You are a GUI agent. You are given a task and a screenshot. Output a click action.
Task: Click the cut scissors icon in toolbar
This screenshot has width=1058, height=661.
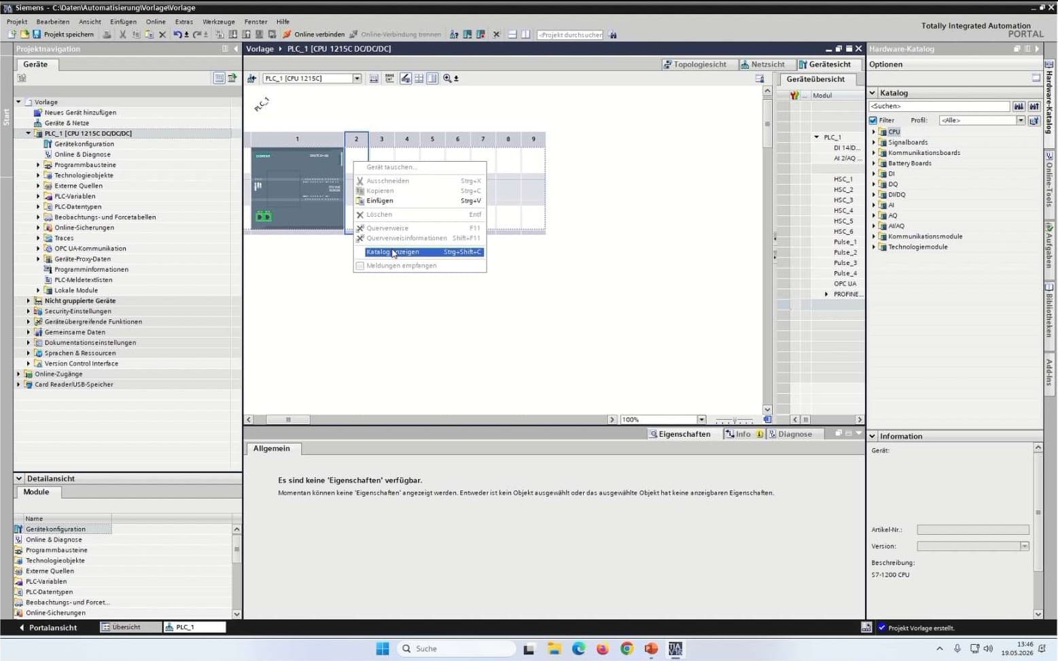pos(123,34)
